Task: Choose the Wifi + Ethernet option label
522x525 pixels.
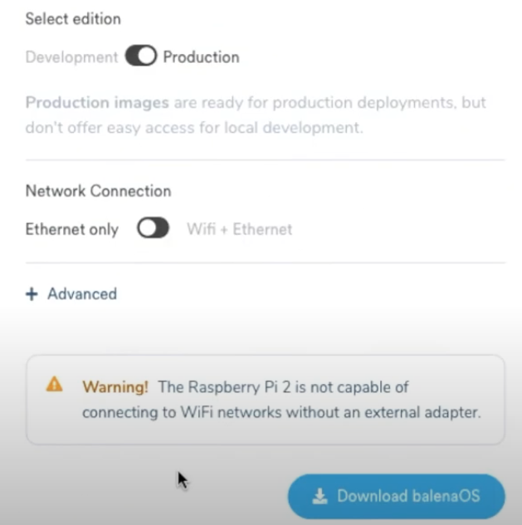Action: tap(239, 230)
